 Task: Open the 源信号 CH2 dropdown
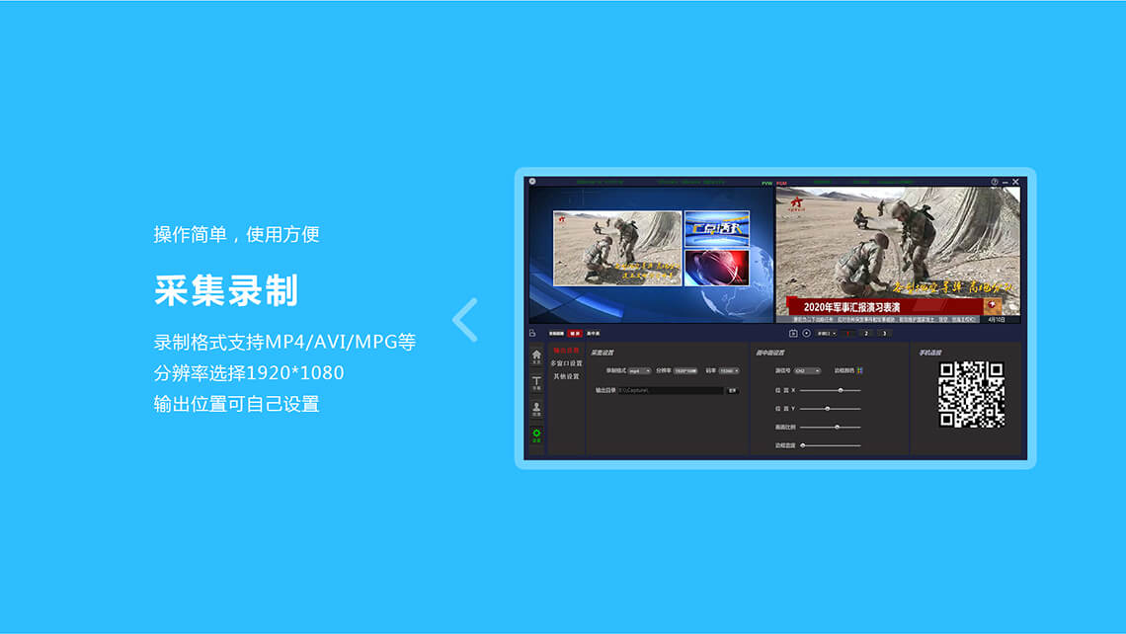pos(807,371)
